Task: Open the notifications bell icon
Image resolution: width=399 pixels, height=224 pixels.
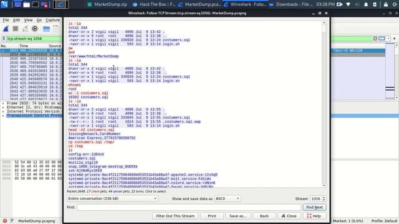Action: click(366, 4)
